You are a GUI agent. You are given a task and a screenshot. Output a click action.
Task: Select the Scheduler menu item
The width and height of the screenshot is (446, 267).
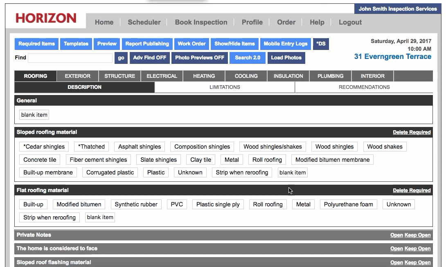coord(144,23)
